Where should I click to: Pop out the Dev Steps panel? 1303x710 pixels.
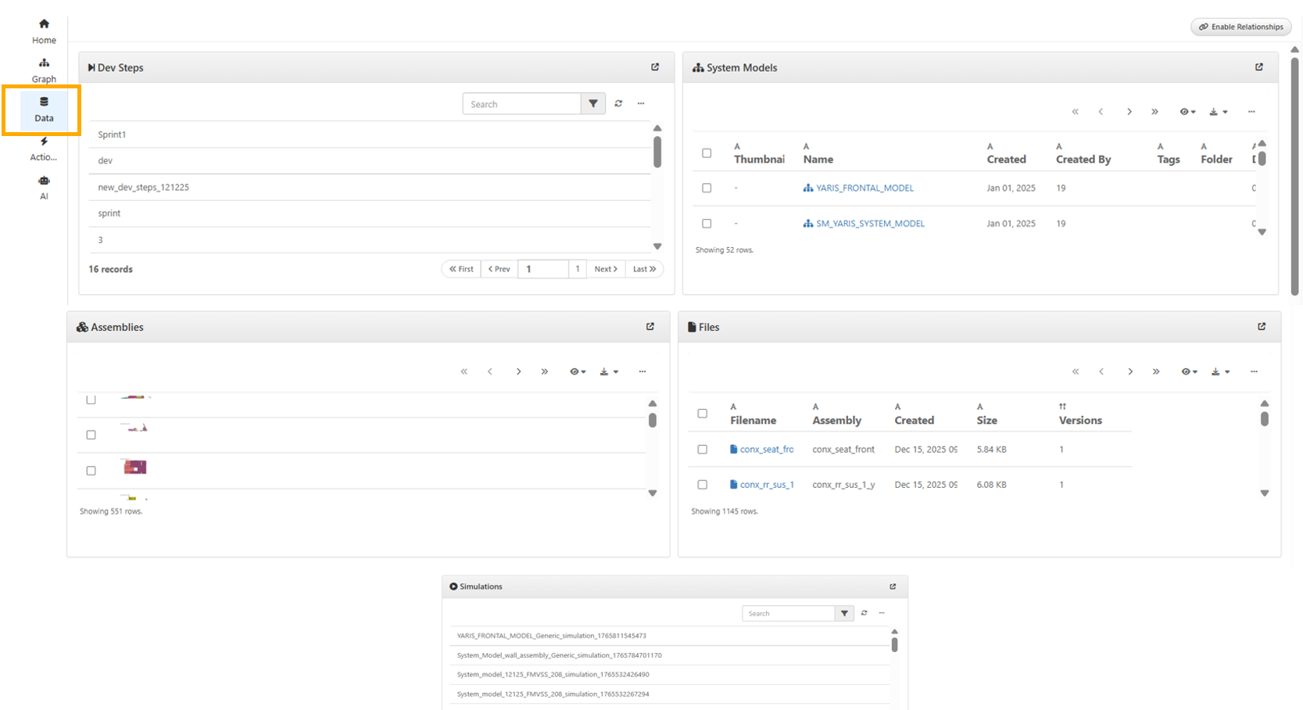coord(655,67)
